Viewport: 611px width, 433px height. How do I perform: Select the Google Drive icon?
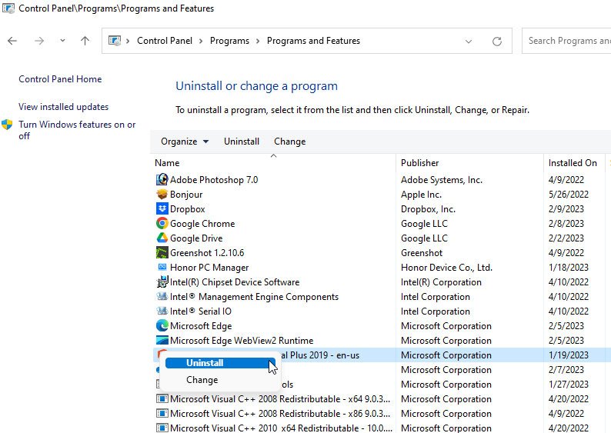point(162,238)
